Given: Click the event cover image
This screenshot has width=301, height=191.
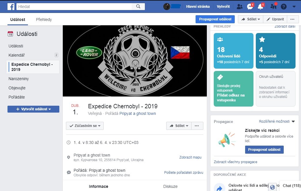Looking at the screenshot, I should (135, 61).
